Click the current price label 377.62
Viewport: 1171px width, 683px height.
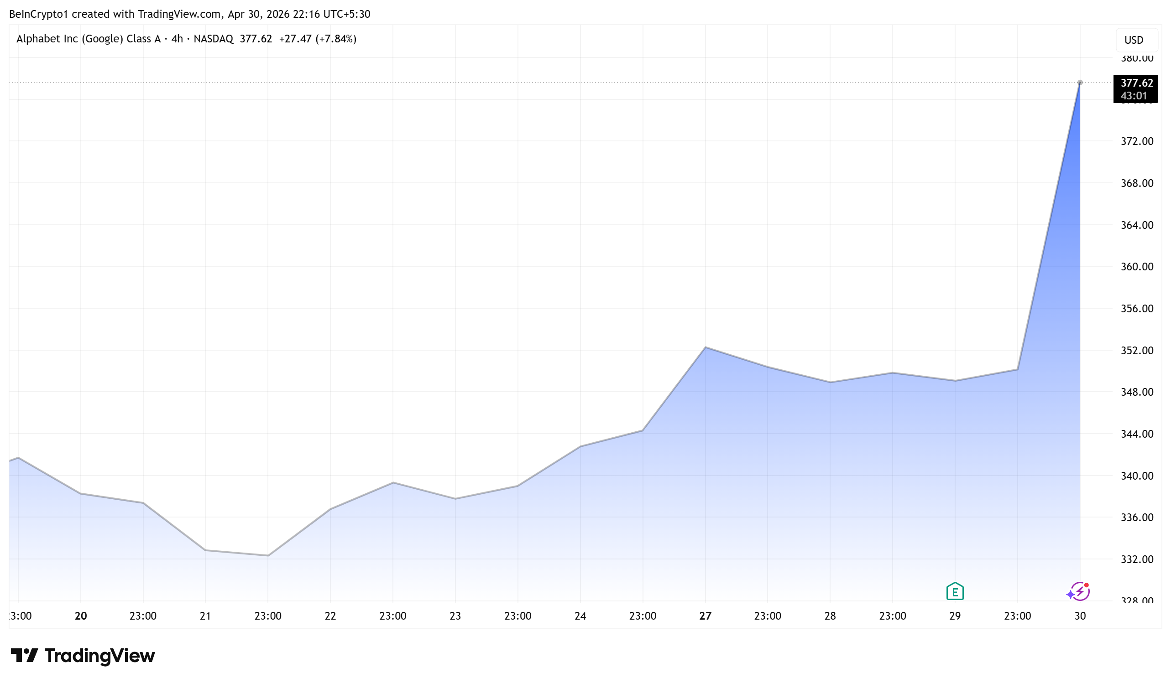[1137, 83]
